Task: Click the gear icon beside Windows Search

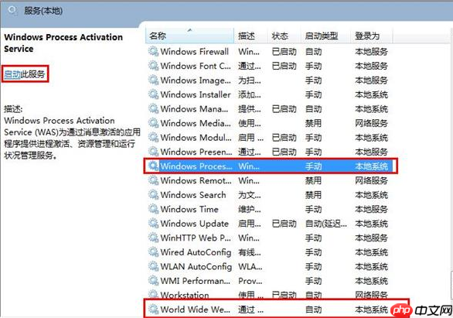Action: tap(153, 195)
